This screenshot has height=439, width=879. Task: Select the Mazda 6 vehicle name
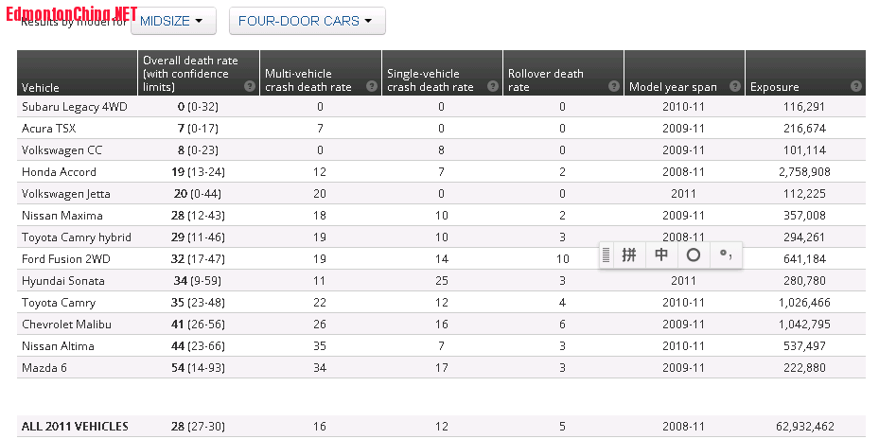tap(45, 367)
